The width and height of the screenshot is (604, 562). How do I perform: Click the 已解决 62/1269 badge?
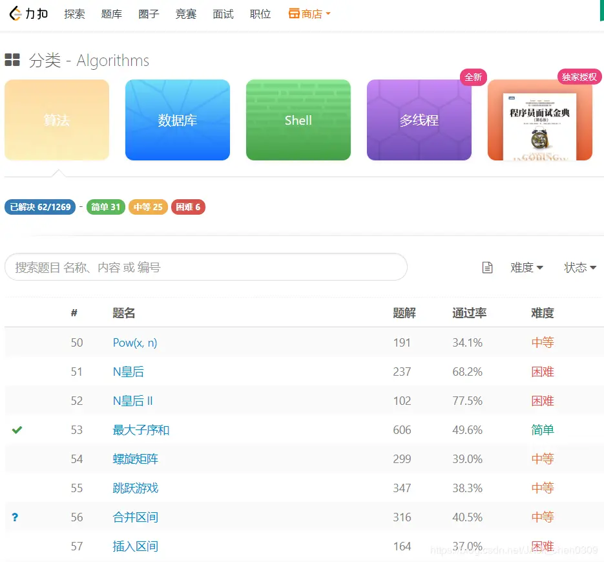pos(40,207)
